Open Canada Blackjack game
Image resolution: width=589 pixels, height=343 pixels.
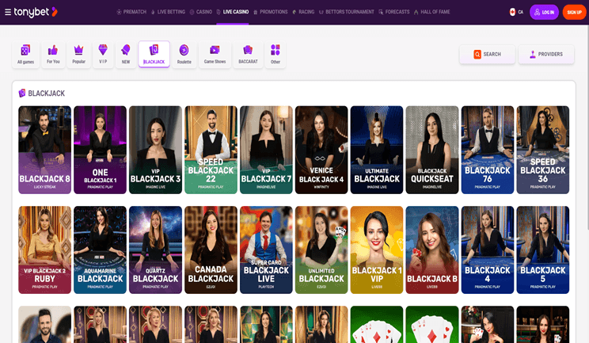(x=211, y=250)
